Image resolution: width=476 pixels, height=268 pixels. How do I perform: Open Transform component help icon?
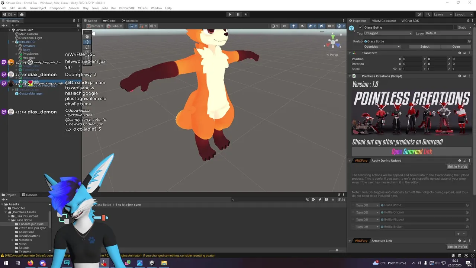pyautogui.click(x=460, y=53)
